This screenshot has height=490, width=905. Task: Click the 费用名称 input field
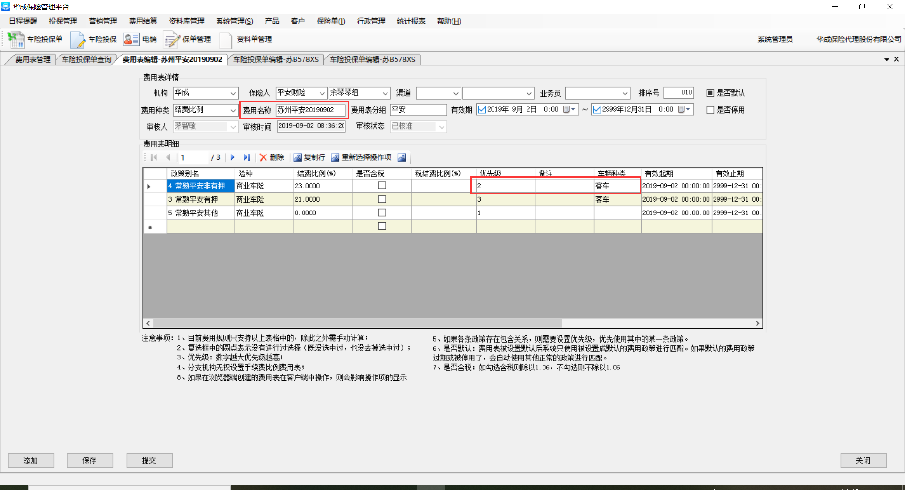310,110
